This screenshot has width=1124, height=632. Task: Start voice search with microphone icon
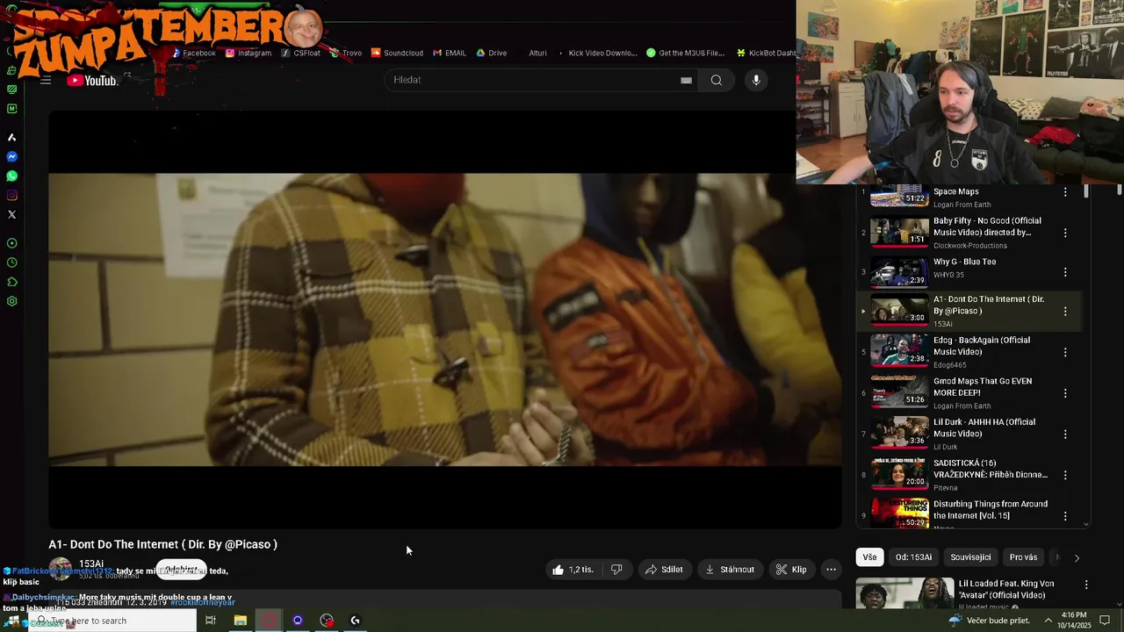(756, 80)
